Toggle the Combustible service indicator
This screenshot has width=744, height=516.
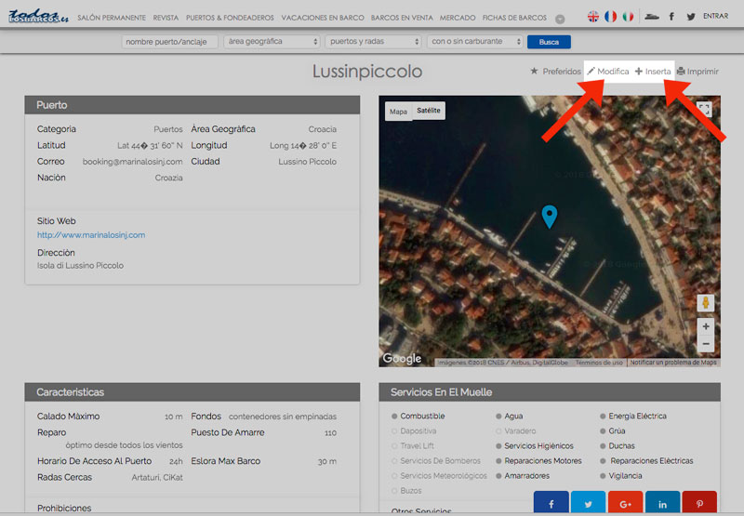(394, 417)
